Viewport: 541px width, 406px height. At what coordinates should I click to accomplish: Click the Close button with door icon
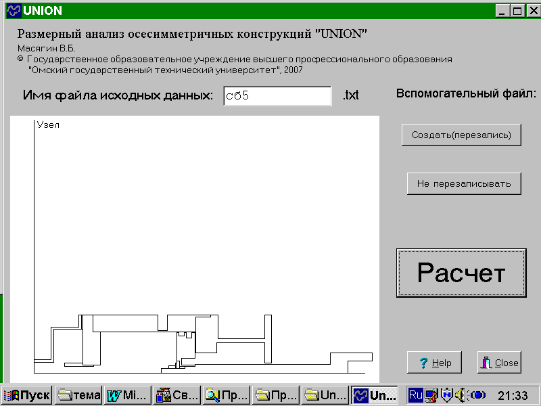pos(499,363)
